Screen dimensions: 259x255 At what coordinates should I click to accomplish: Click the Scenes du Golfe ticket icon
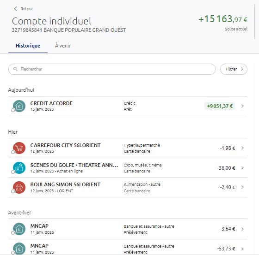[x=19, y=168]
